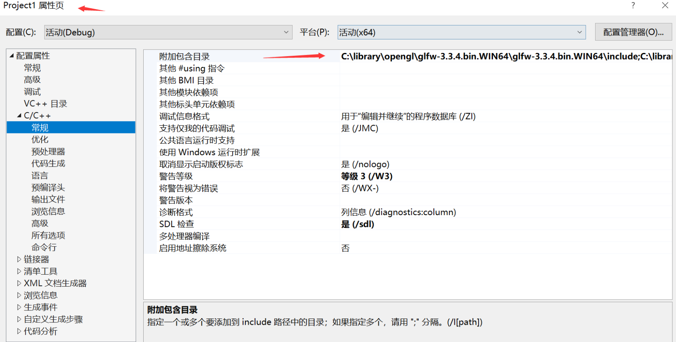Select highlighted 常规 under C/C++

click(x=71, y=127)
